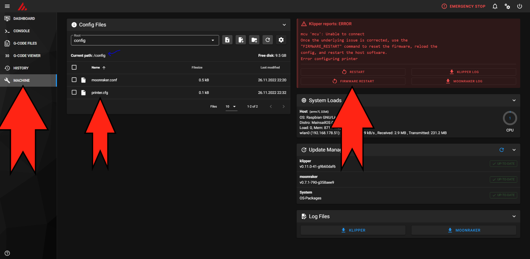530x259 pixels.
Task: Download the Moonraker log file
Action: tap(464, 230)
